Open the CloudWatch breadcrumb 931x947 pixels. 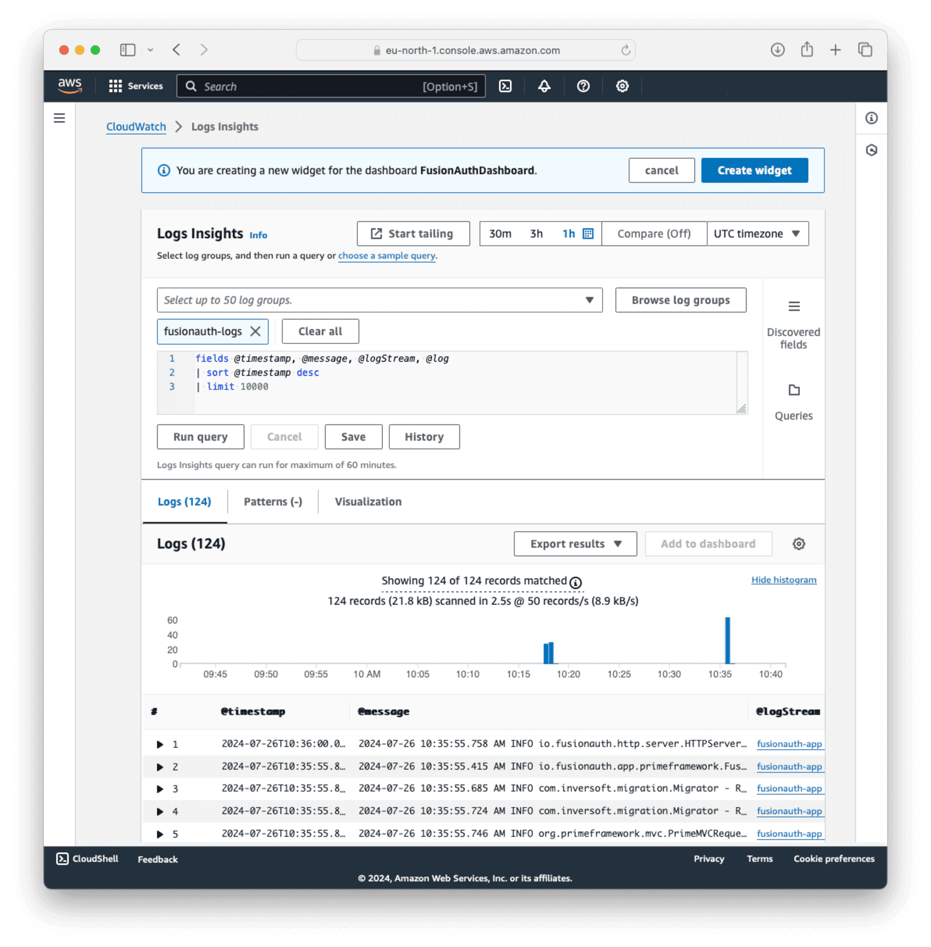click(x=136, y=126)
